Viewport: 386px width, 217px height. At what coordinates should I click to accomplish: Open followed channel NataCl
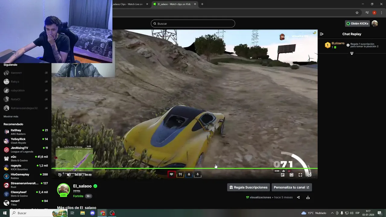coord(26,99)
